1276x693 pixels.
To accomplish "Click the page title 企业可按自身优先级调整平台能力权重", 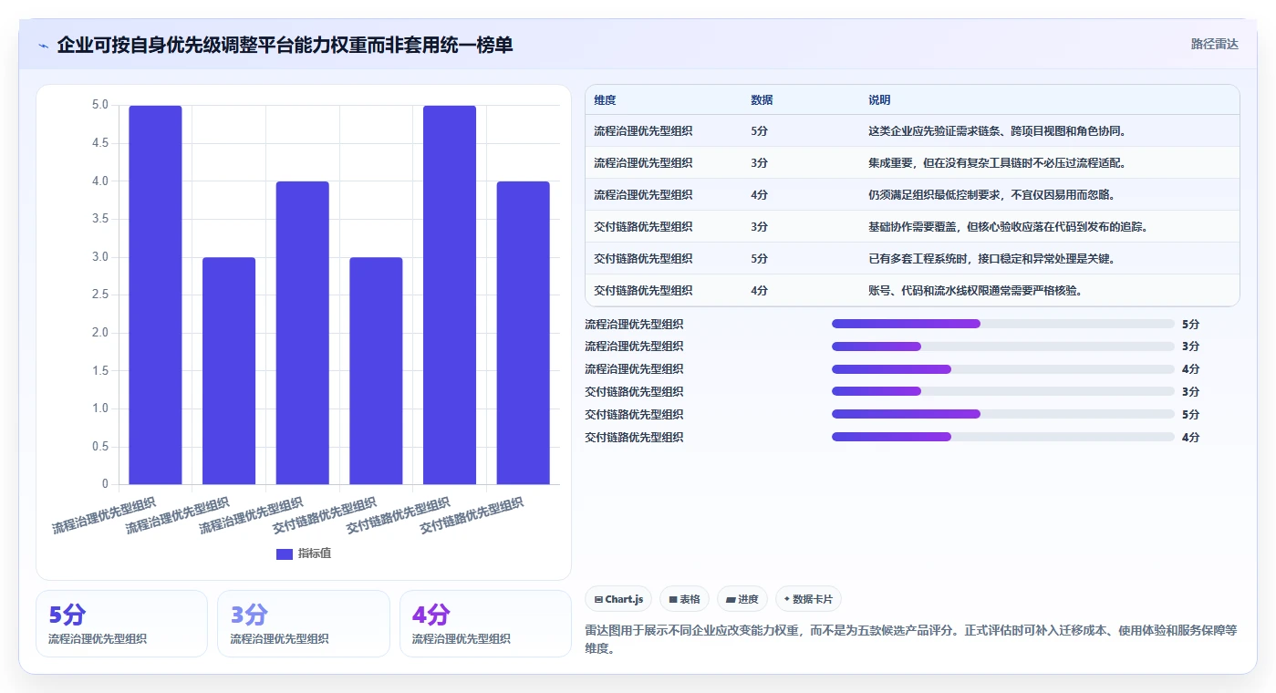I will point(285,45).
